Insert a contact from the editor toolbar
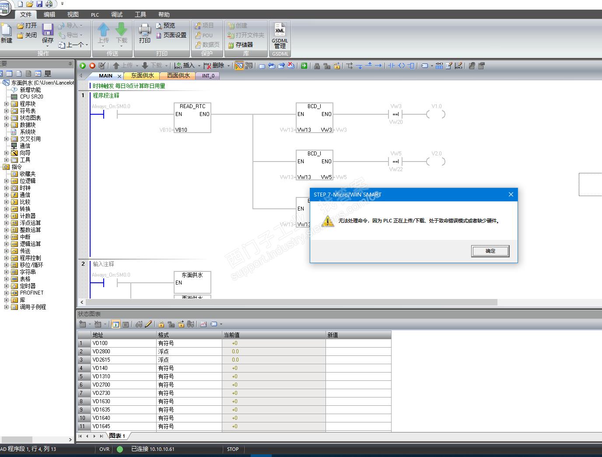602x457 pixels. click(x=391, y=66)
